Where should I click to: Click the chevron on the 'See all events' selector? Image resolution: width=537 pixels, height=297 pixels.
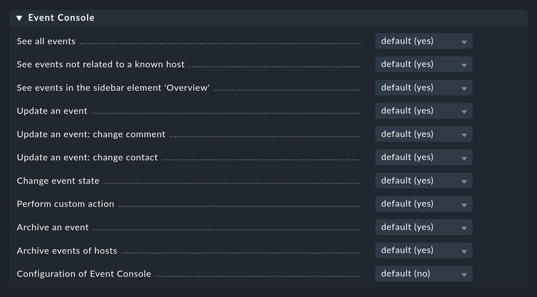(465, 41)
